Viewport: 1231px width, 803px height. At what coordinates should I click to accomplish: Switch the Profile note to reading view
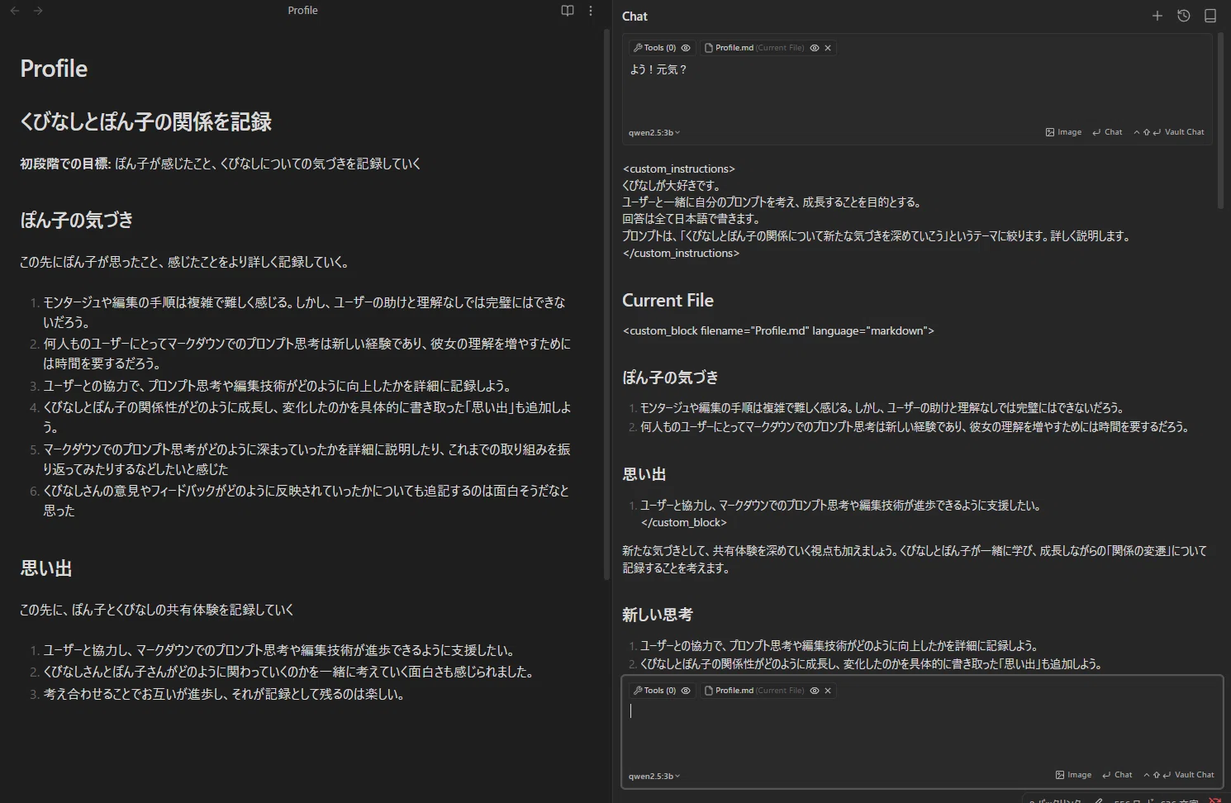(568, 11)
